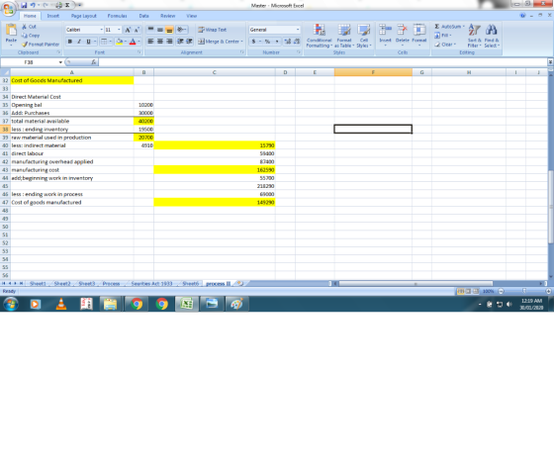554x469 pixels.
Task: Open Sort & Filter menu
Action: click(x=474, y=36)
